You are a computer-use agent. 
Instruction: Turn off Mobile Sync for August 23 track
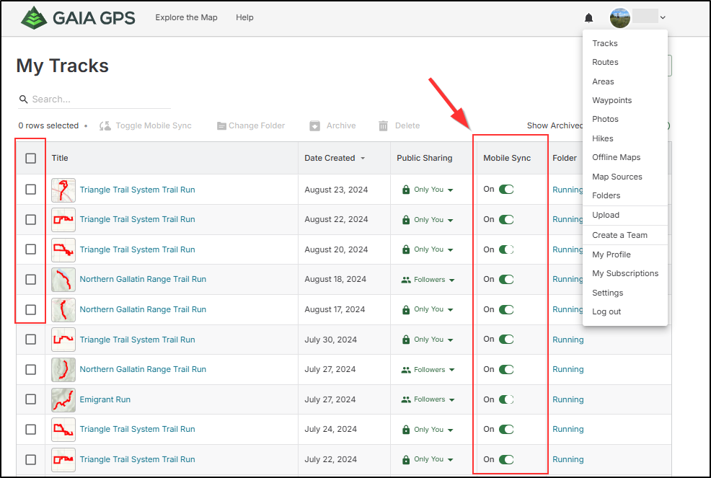506,190
